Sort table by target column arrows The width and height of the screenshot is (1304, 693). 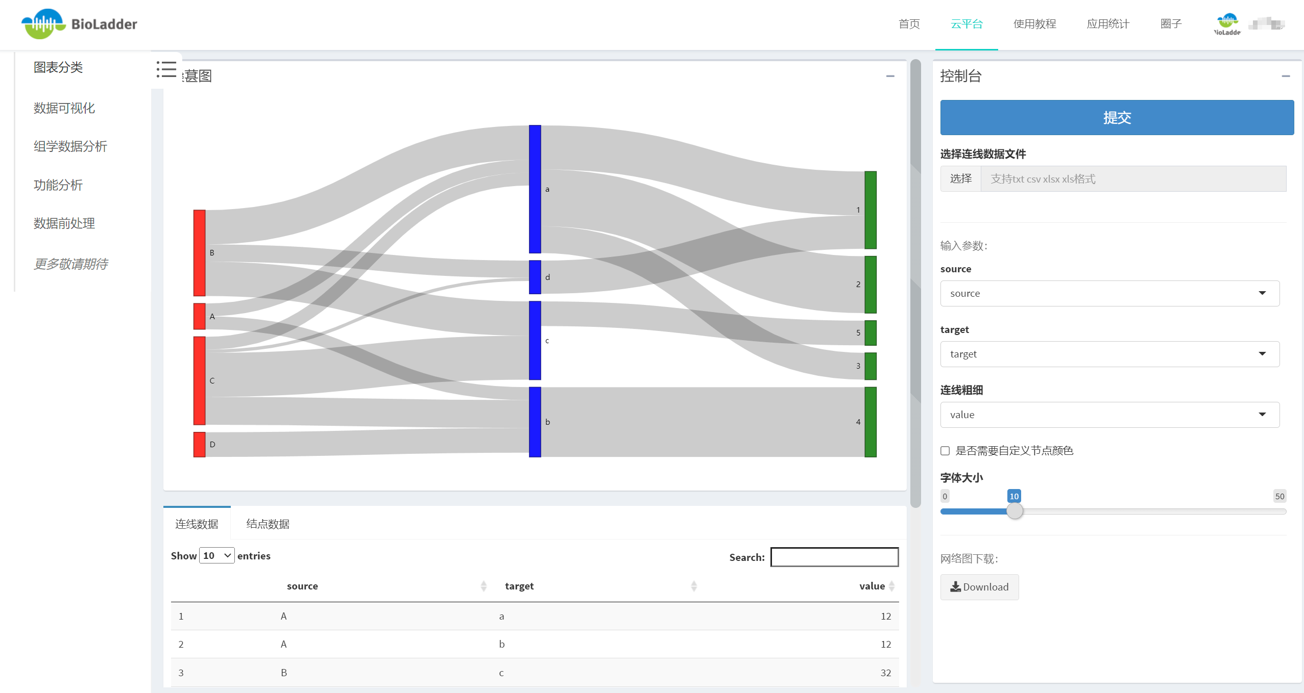tap(693, 586)
